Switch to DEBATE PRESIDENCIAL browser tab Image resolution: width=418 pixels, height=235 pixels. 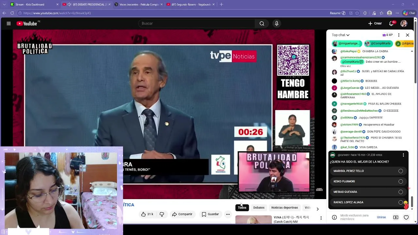[x=87, y=4]
